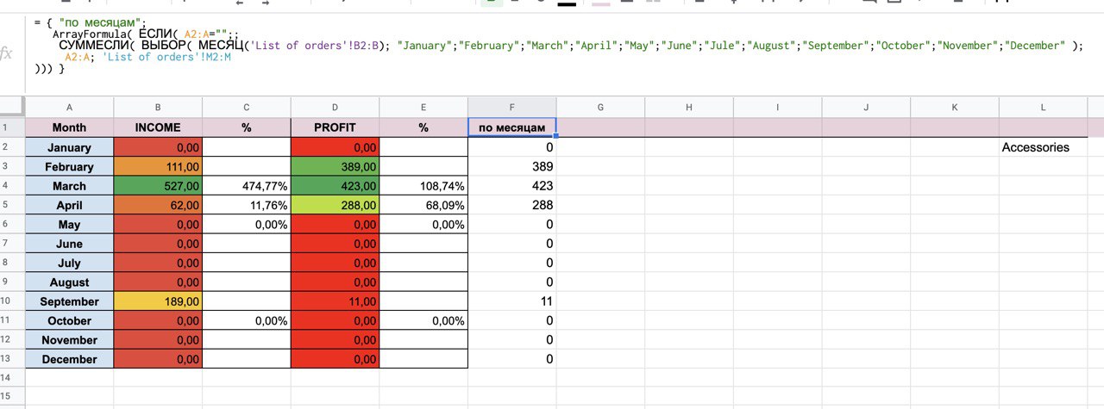Click the fx formula icon
The image size is (1104, 409).
click(7, 53)
